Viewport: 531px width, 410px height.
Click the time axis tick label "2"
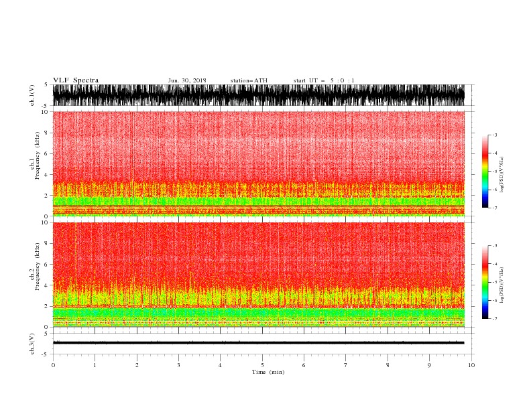[x=137, y=365]
